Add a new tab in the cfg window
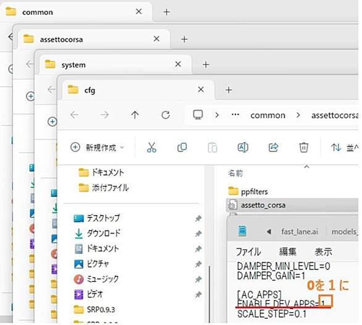 coord(229,90)
